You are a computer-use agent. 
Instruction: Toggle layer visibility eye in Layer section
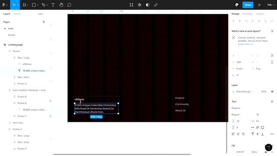pyautogui.click(x=272, y=92)
